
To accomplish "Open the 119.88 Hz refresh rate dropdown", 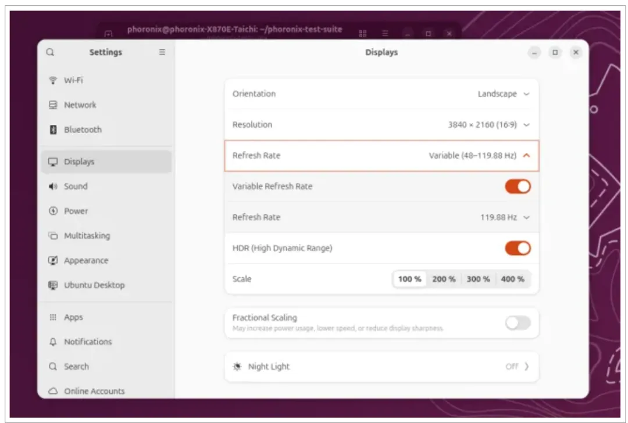I will click(505, 217).
